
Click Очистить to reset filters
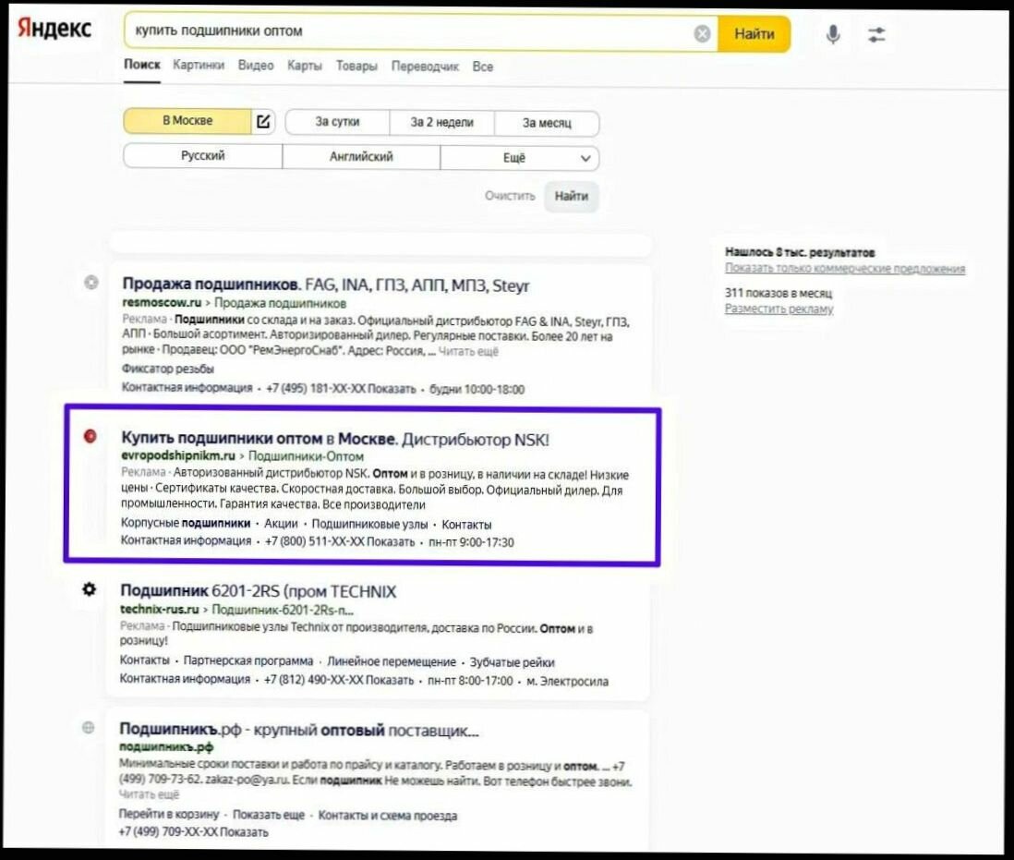click(511, 196)
